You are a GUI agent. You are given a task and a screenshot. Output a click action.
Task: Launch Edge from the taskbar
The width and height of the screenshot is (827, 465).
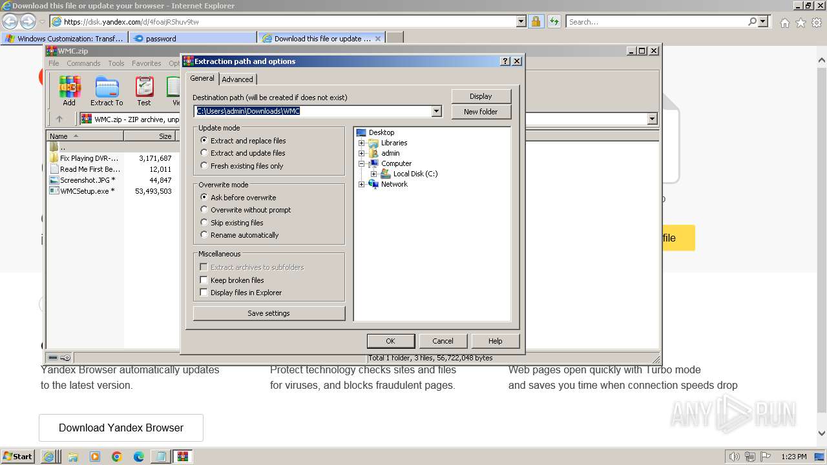[x=139, y=457]
